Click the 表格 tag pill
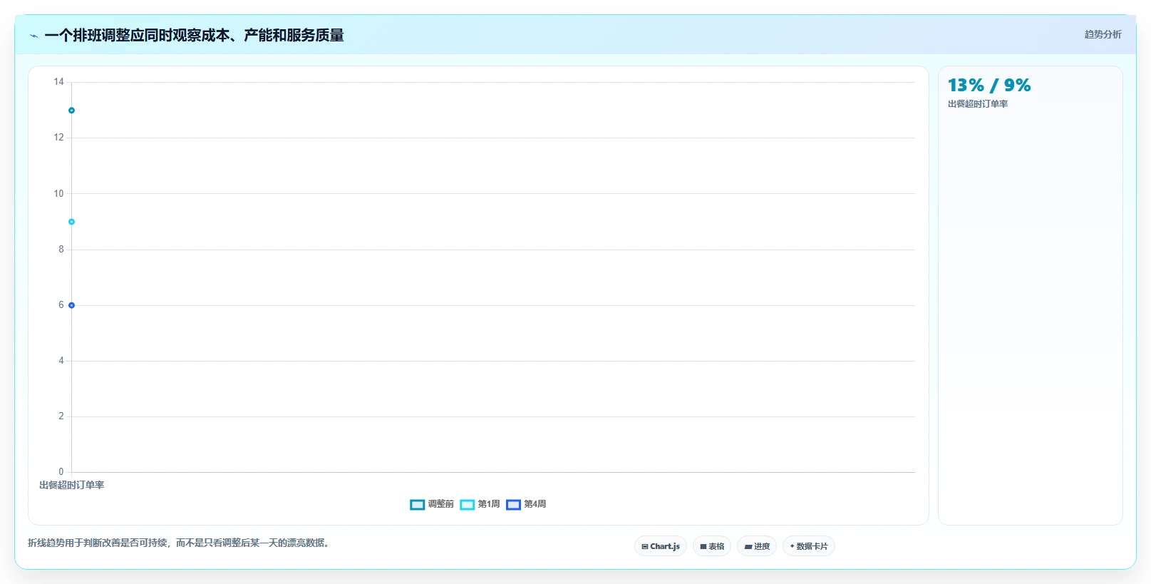The image size is (1151, 584). coord(712,546)
